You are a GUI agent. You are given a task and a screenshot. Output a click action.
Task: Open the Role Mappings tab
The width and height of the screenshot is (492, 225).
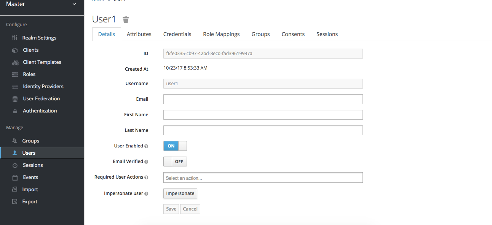click(222, 34)
